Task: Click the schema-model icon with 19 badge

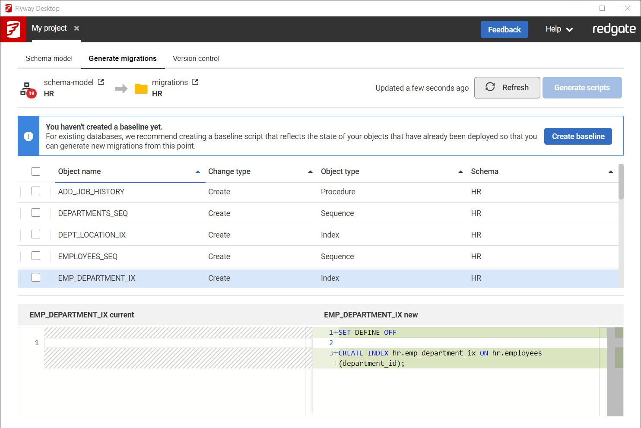Action: (28, 89)
